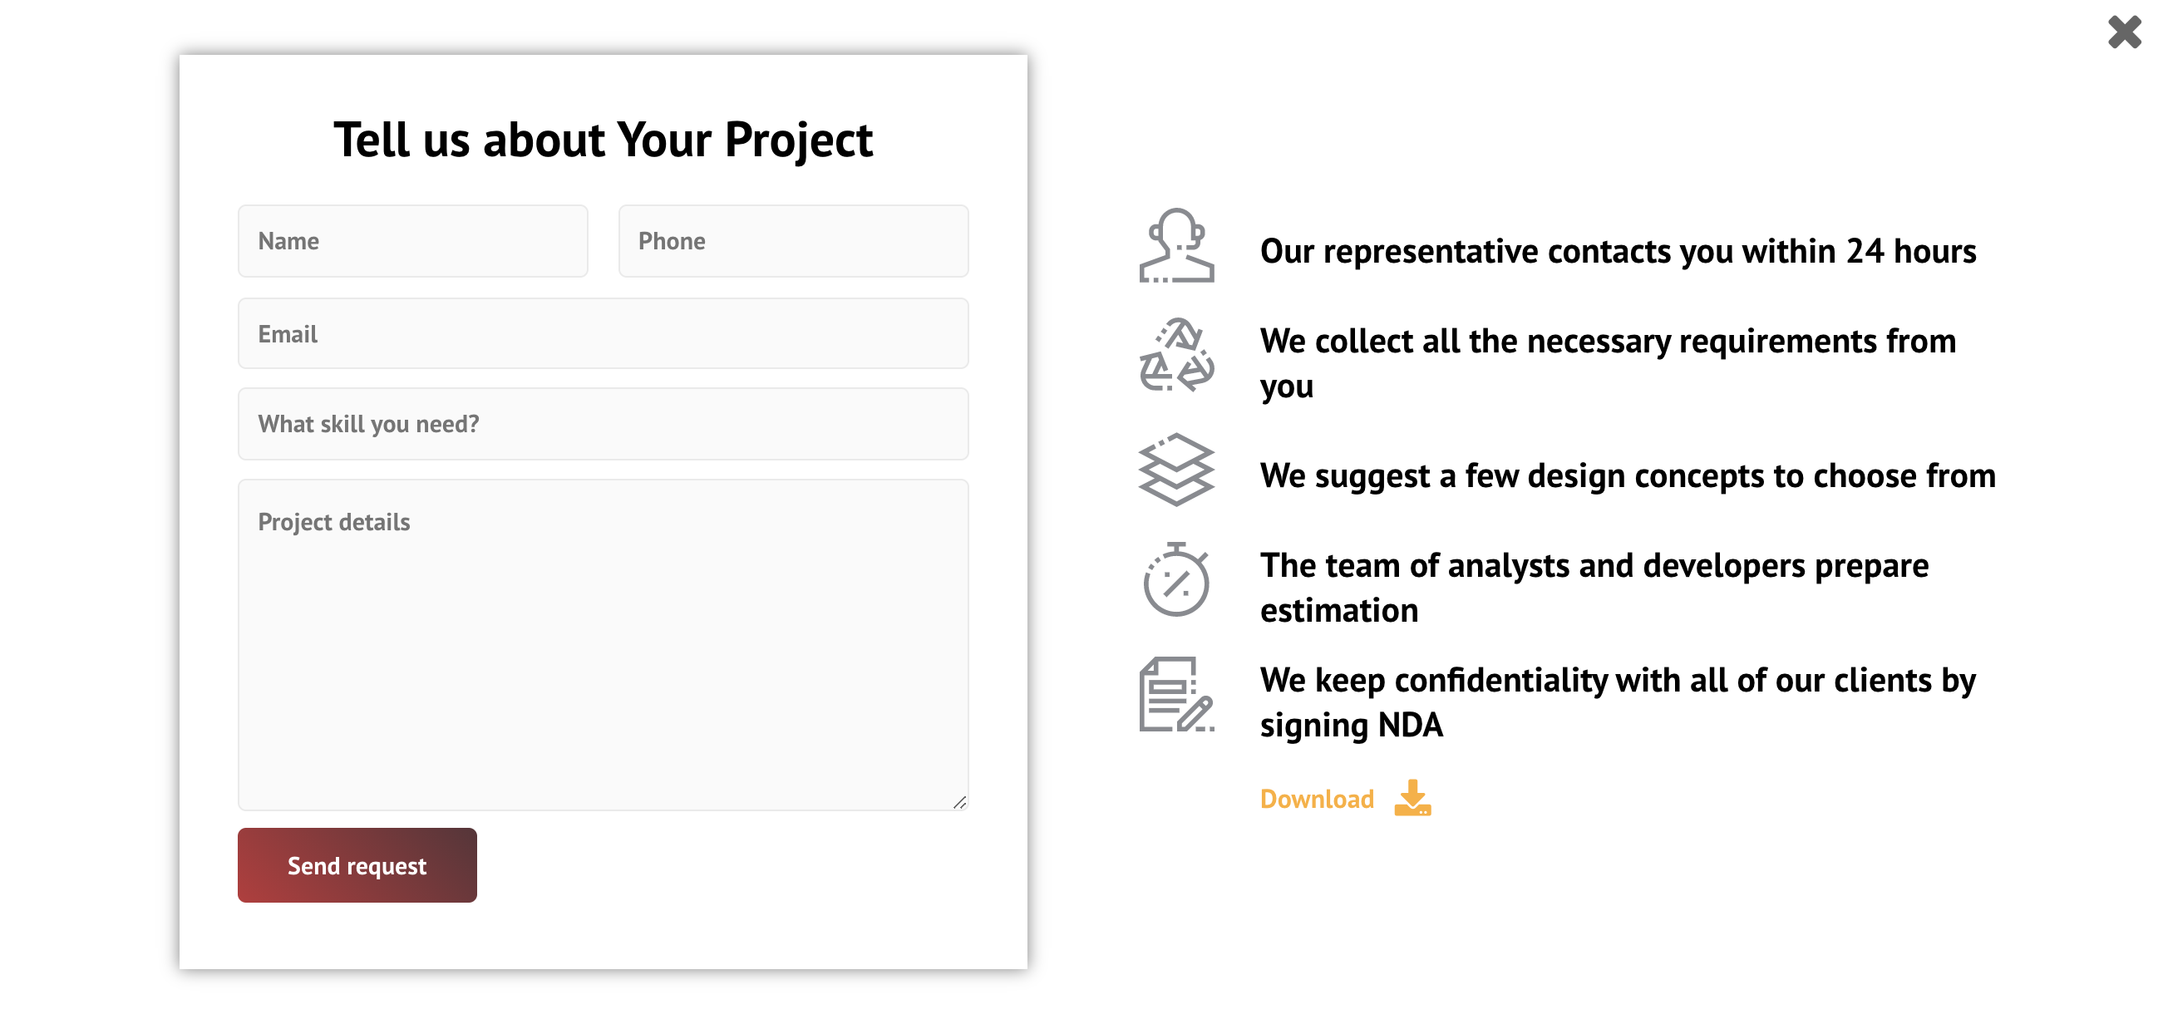Image resolution: width=2158 pixels, height=1024 pixels.
Task: Click the 'analysts and developers prepare estimation' text
Action: click(1594, 588)
